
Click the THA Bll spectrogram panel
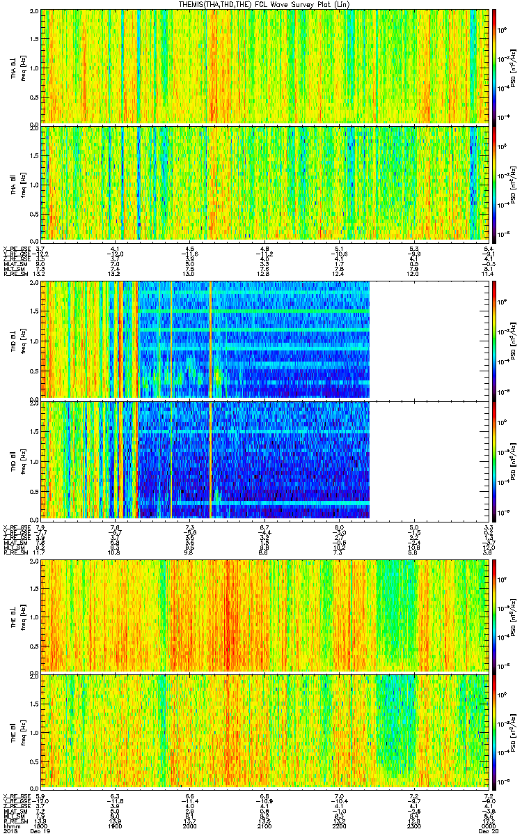264,183
